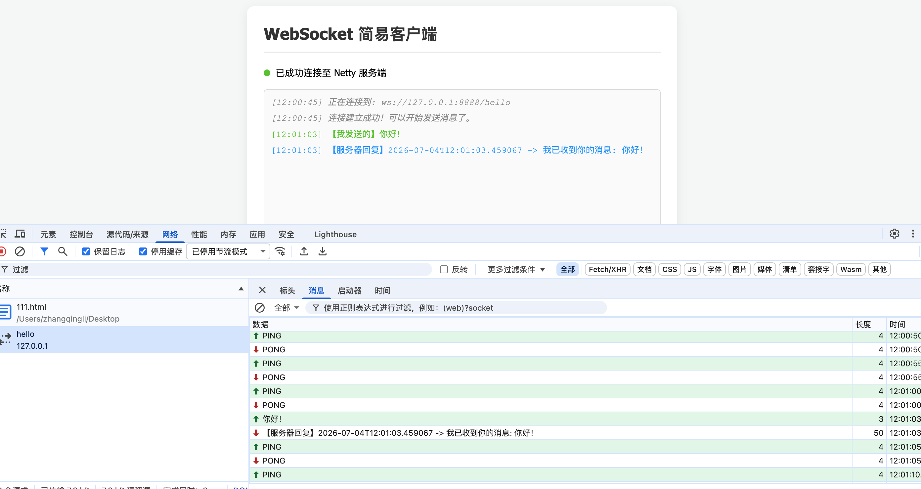Expand 更多过滤条件 dropdown
Image resolution: width=921 pixels, height=489 pixels.
(516, 269)
